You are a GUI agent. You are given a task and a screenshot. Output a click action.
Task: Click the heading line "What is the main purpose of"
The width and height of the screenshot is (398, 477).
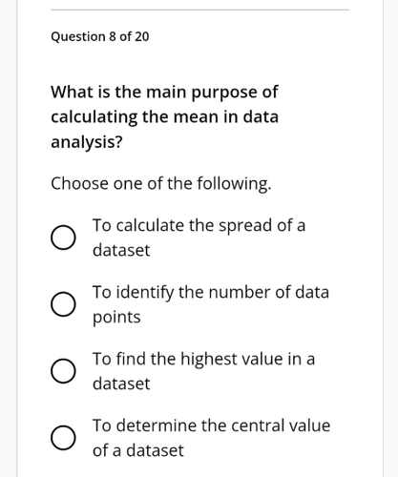tap(164, 93)
